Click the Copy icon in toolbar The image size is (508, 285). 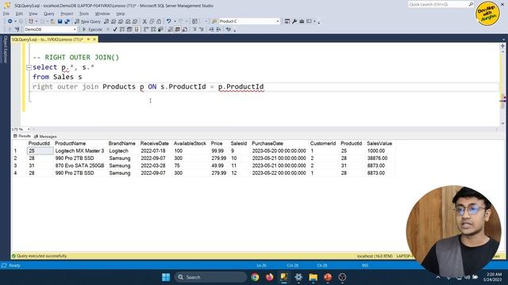tap(152, 21)
